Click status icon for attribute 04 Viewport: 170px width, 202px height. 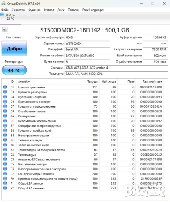[5, 97]
